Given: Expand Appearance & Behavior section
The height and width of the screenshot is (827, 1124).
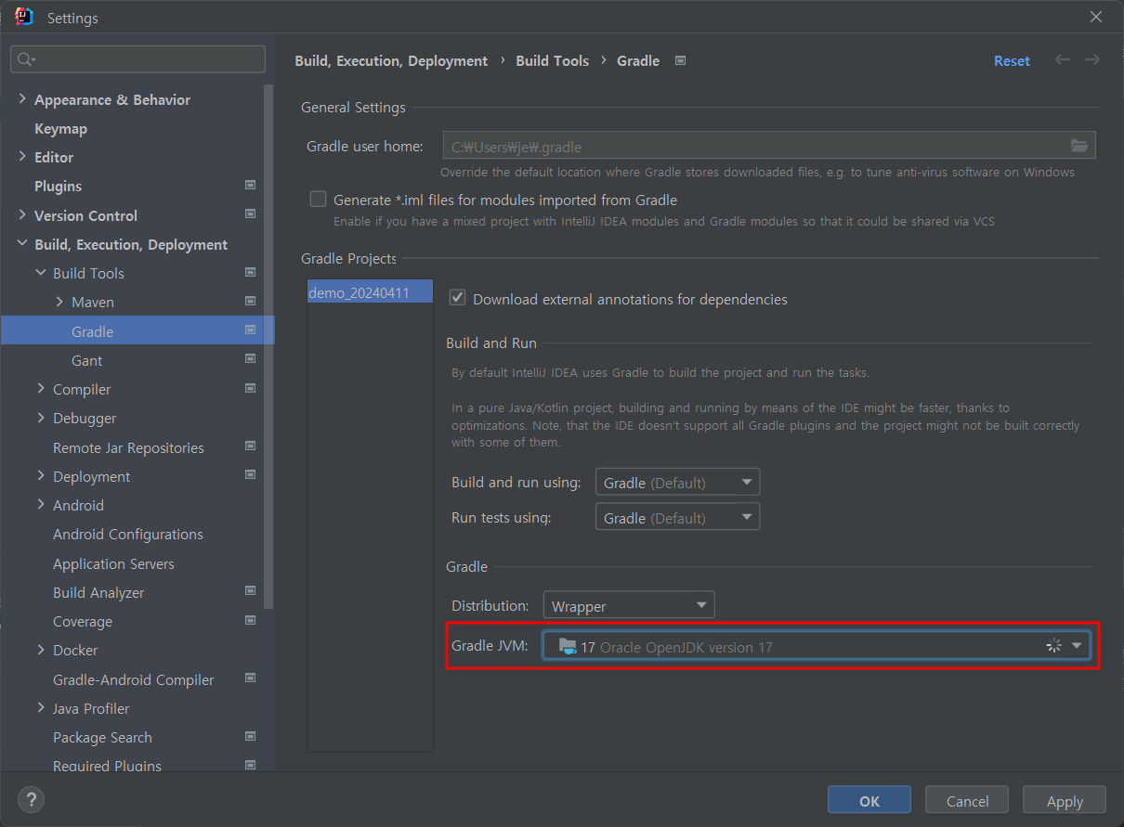Looking at the screenshot, I should click(x=22, y=98).
